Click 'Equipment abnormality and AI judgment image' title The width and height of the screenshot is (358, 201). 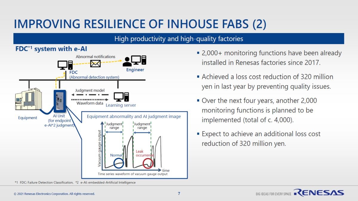click(134, 116)
